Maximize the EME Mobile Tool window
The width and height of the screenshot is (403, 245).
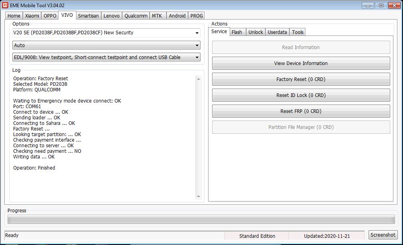pos(381,5)
